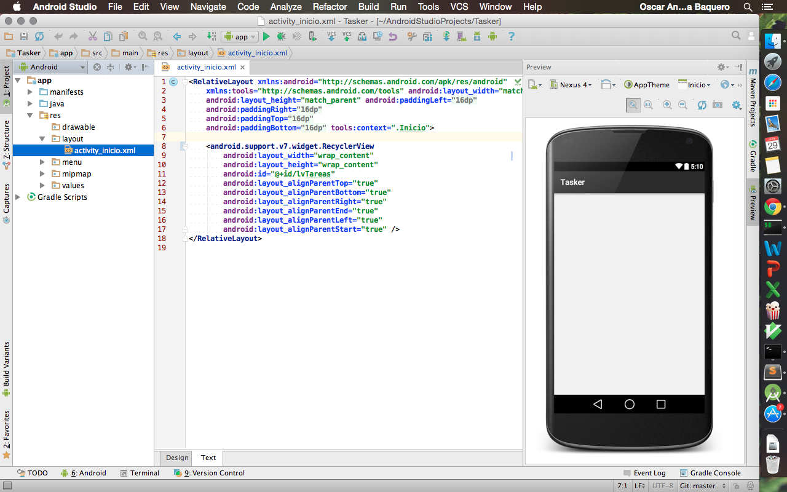Click the blue question mark Help icon
Image resolution: width=787 pixels, height=492 pixels.
[512, 37]
